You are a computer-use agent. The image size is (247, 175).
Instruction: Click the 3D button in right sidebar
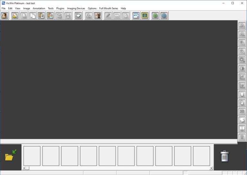click(x=242, y=111)
